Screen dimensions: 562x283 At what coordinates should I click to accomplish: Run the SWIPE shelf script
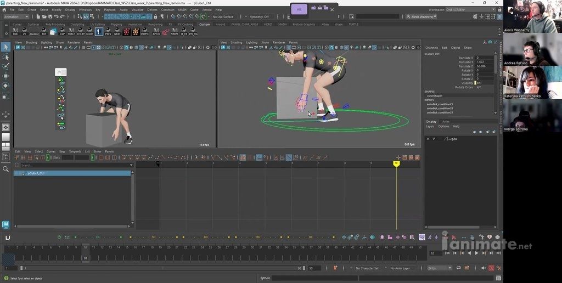(175, 31)
